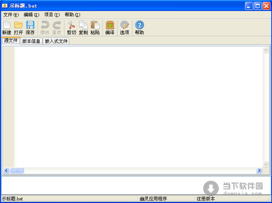Click the vertical scrollbar down arrow

(x=266, y=164)
